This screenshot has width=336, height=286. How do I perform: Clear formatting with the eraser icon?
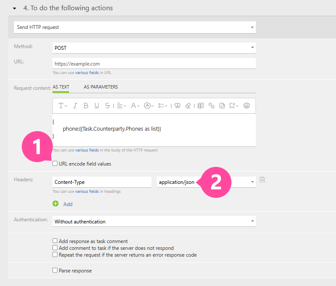click(188, 106)
